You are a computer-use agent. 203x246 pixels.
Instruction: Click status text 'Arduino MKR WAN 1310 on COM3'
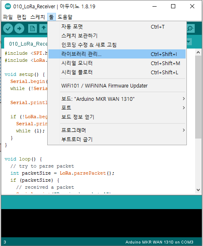(x=159, y=242)
